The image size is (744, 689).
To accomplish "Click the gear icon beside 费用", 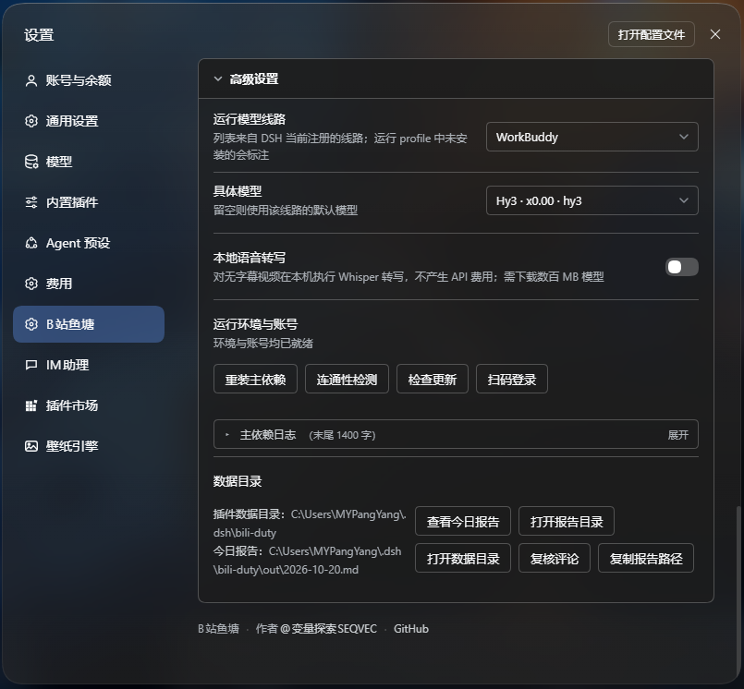I will point(31,284).
